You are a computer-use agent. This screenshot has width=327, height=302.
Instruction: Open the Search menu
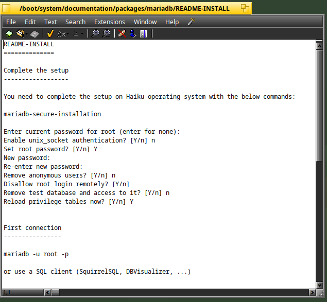pos(76,22)
